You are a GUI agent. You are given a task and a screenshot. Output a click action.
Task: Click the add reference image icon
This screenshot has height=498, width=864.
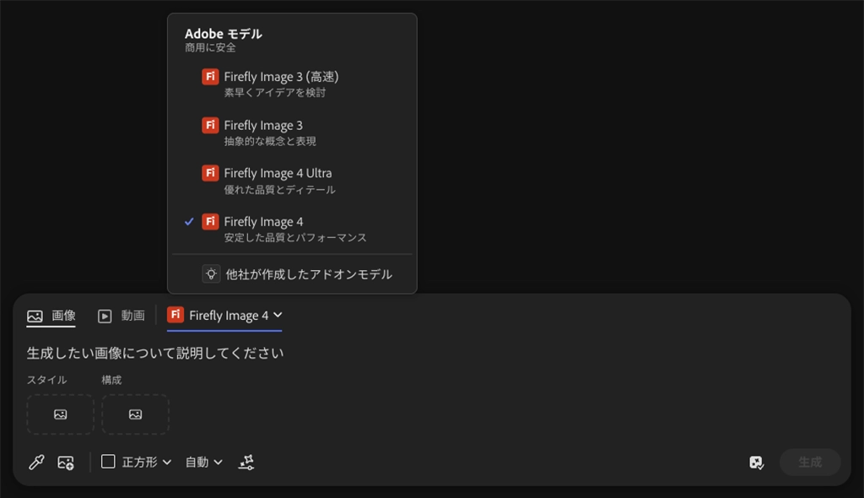[x=66, y=463]
